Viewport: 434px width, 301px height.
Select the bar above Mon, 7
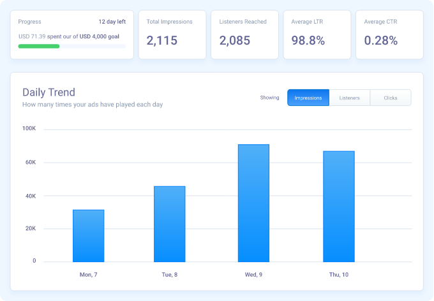[88, 235]
